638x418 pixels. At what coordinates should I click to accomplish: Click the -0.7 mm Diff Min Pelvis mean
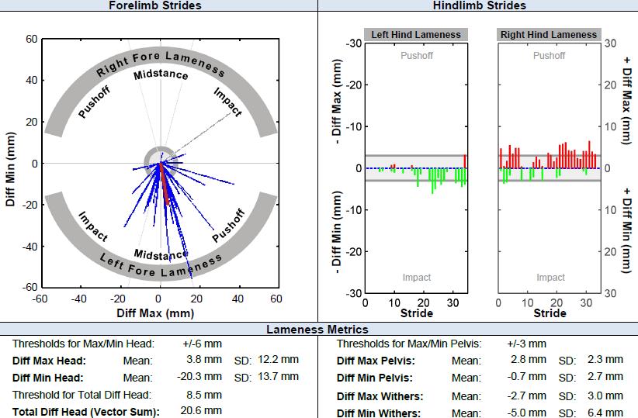(x=526, y=377)
